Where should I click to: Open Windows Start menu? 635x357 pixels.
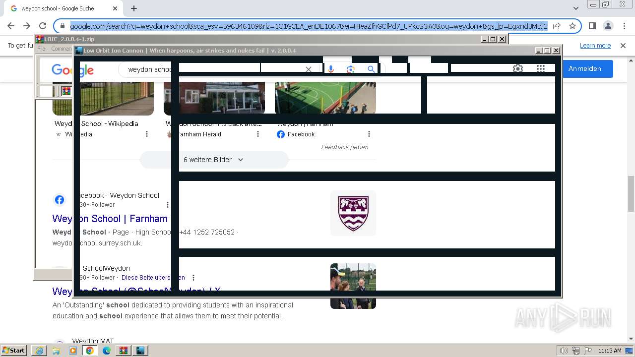(x=13, y=351)
